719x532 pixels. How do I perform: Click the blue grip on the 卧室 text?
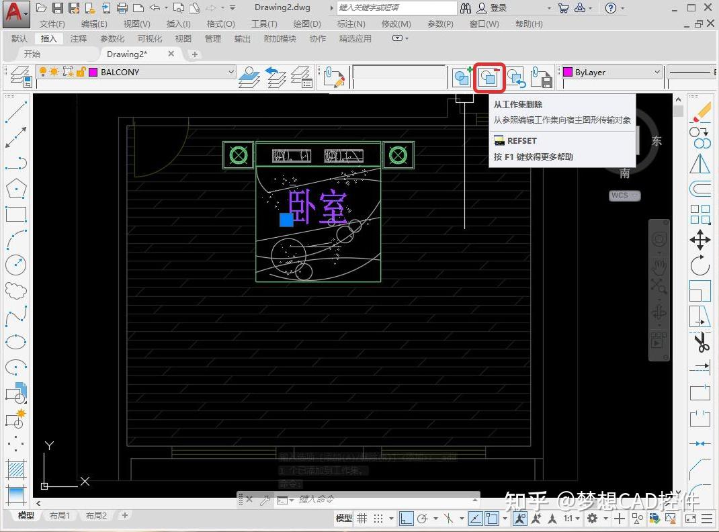[286, 220]
